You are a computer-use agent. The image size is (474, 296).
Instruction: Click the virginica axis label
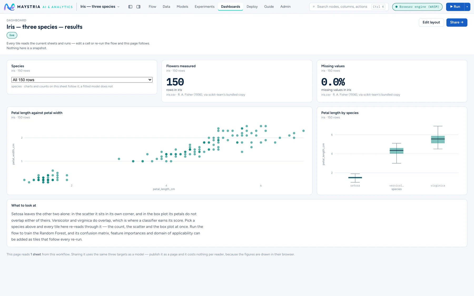(438, 186)
